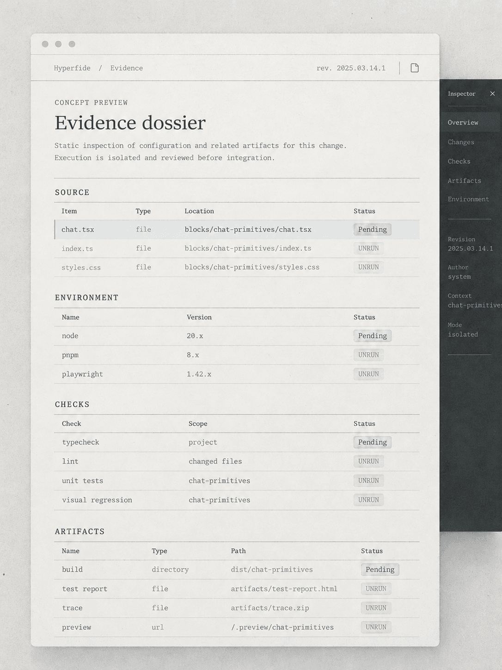Click version 1.42.x value

point(199,374)
